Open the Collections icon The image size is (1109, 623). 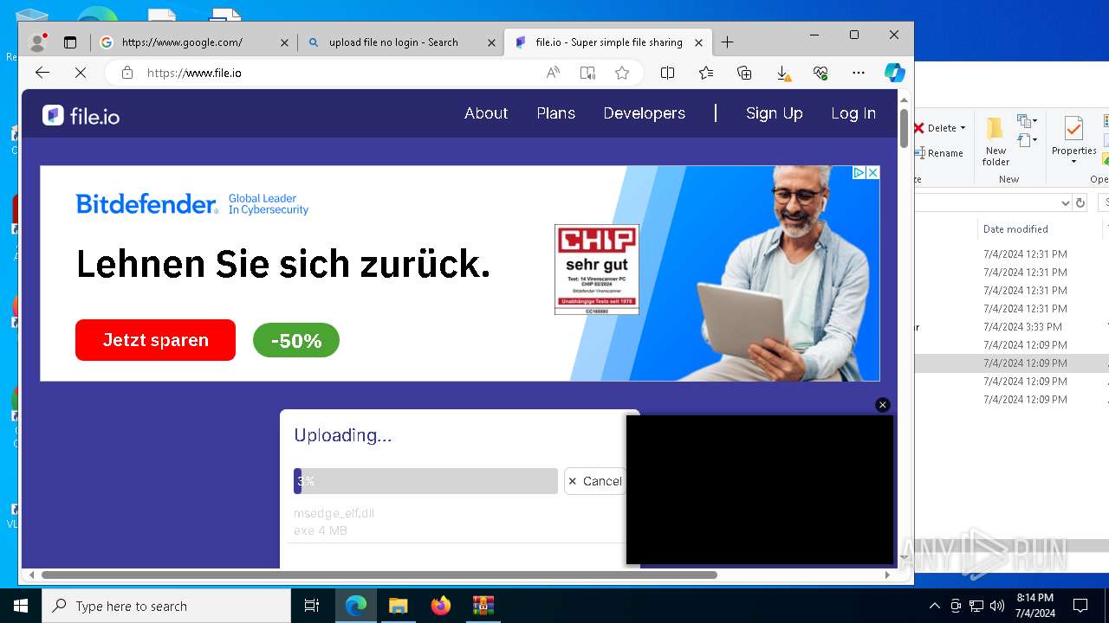click(x=744, y=74)
